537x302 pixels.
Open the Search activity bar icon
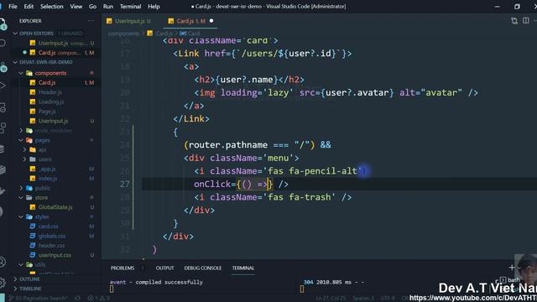tap(3, 43)
